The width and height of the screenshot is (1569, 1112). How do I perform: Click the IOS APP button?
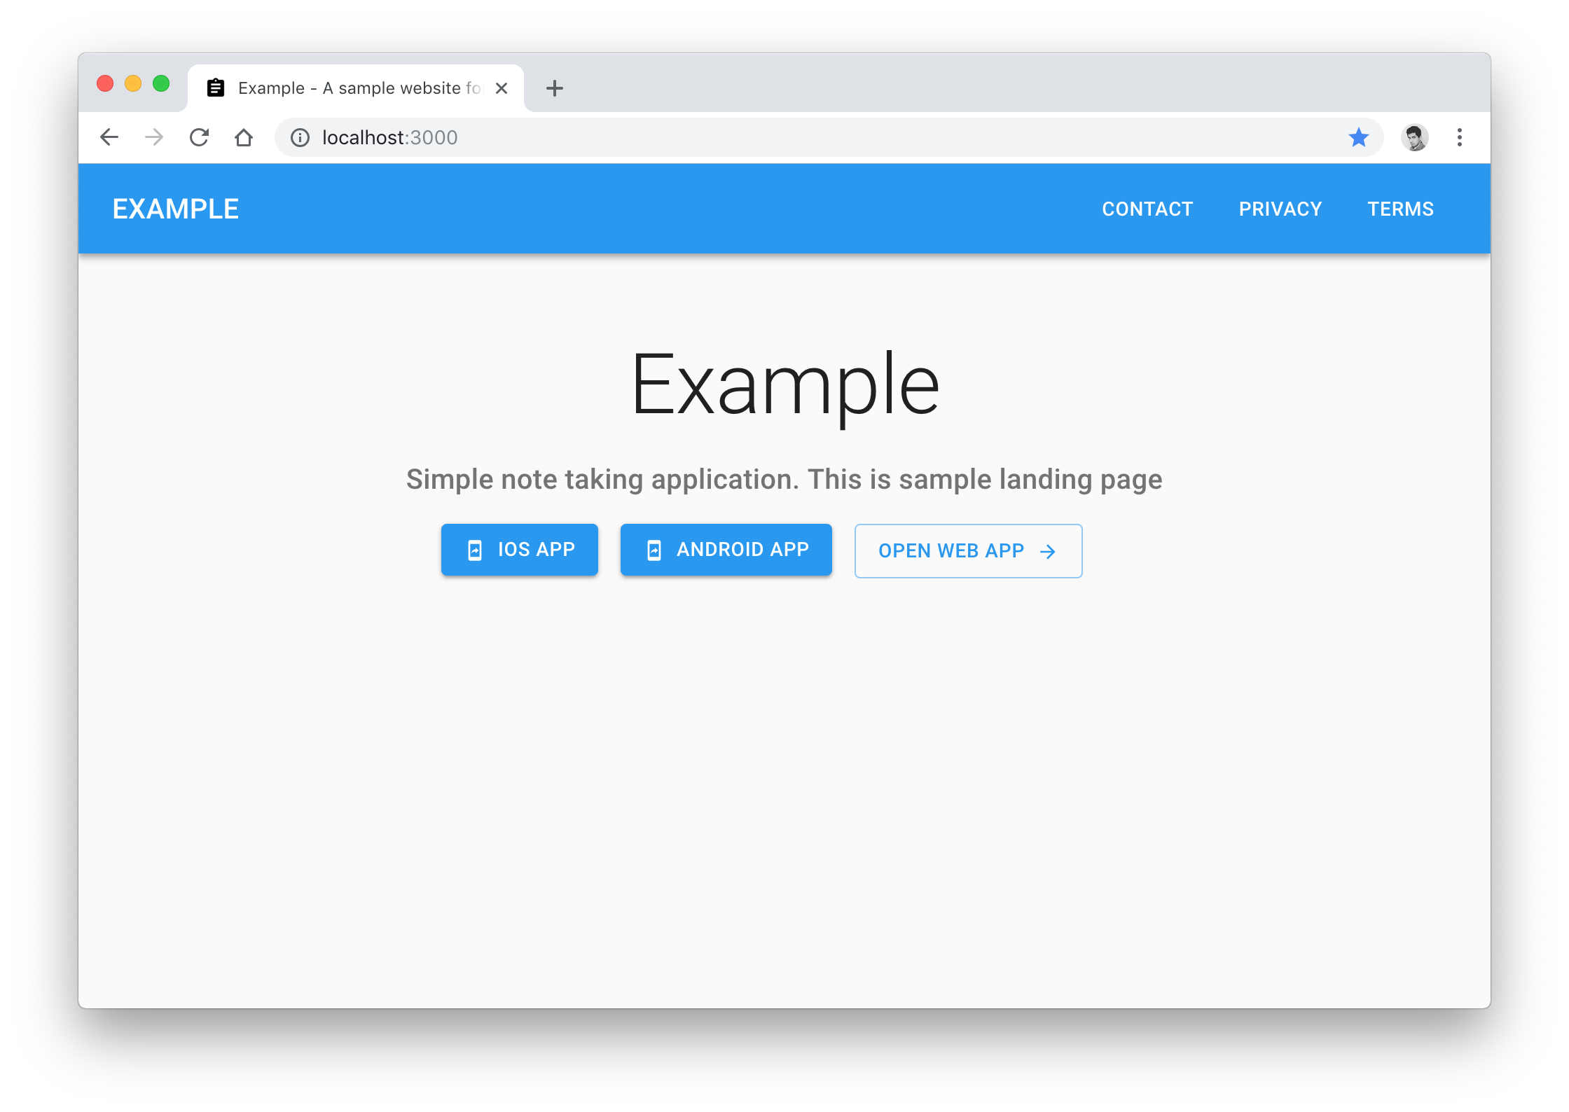tap(520, 550)
